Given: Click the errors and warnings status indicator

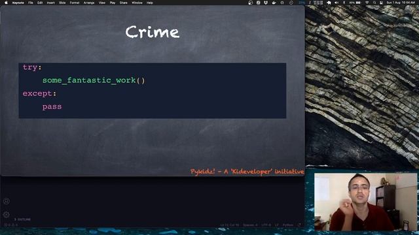Looking at the screenshot, I should coord(12,225).
